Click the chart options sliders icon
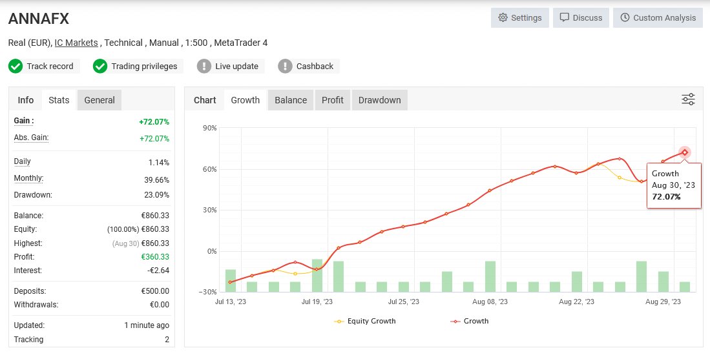 coord(688,99)
